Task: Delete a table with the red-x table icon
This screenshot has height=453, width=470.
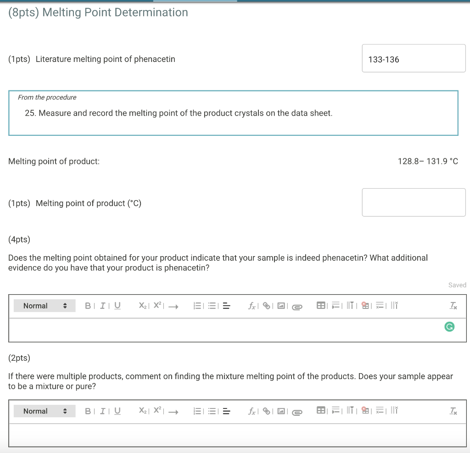Action: point(365,305)
